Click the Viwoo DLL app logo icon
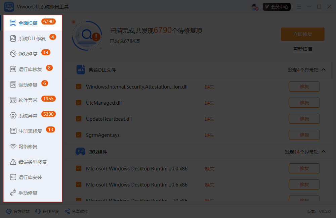 9,7
